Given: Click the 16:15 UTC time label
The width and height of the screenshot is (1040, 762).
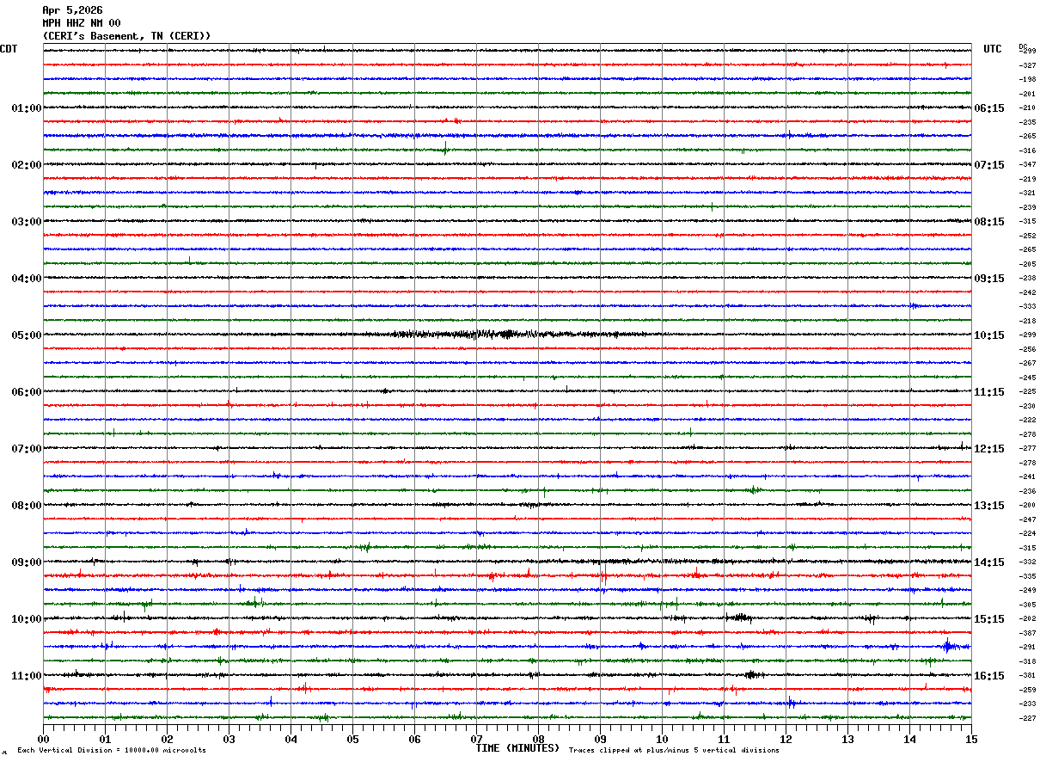Looking at the screenshot, I should [988, 676].
